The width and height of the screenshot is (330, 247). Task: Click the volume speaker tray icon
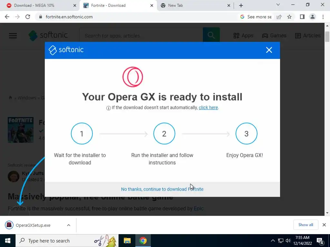288,241
